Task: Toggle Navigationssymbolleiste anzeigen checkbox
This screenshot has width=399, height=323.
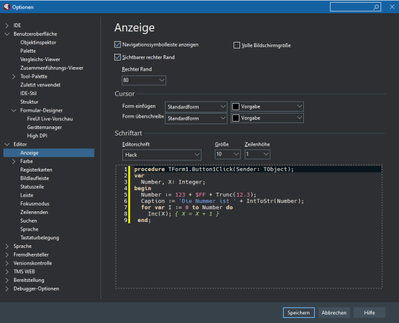Action: (x=118, y=45)
